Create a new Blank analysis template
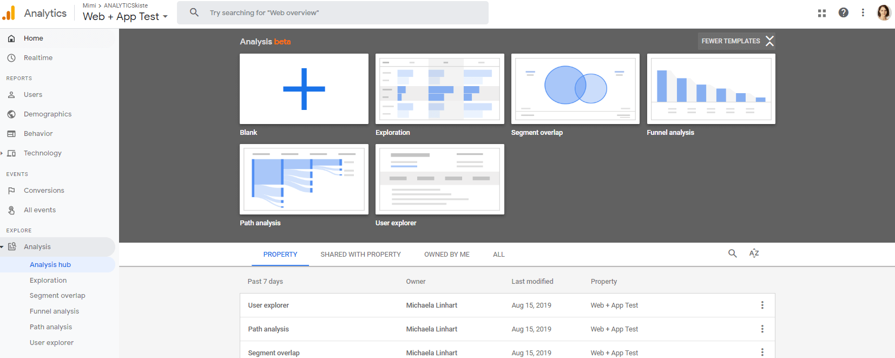The height and width of the screenshot is (358, 895). pos(304,89)
